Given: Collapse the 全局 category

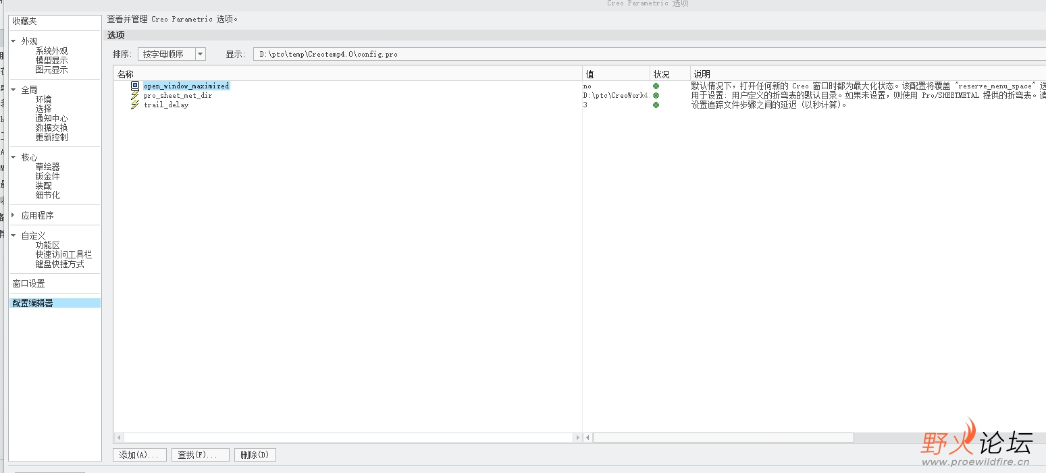Looking at the screenshot, I should click(x=14, y=90).
